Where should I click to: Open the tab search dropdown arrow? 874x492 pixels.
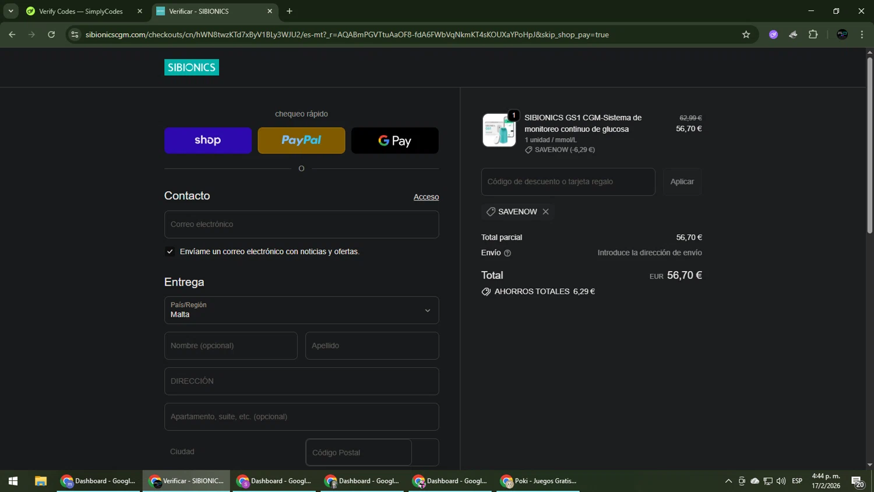(10, 11)
